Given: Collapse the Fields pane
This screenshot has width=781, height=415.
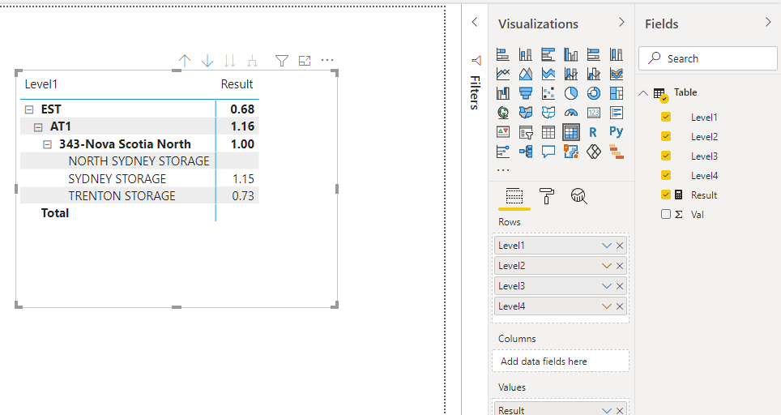Looking at the screenshot, I should pos(768,23).
